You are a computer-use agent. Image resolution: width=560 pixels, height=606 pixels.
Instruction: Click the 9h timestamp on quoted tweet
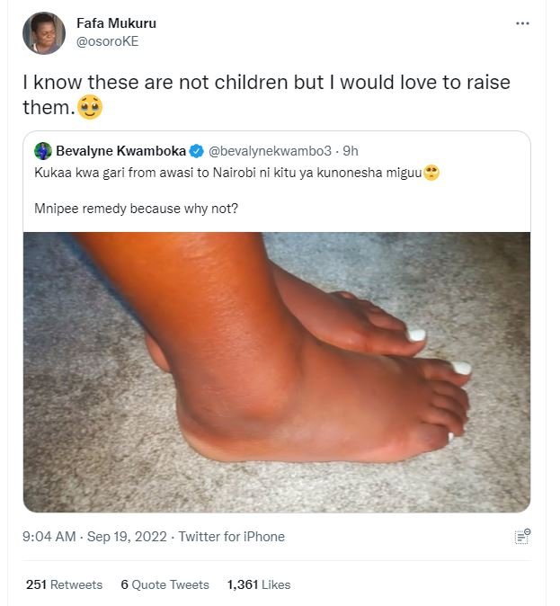tap(350, 150)
